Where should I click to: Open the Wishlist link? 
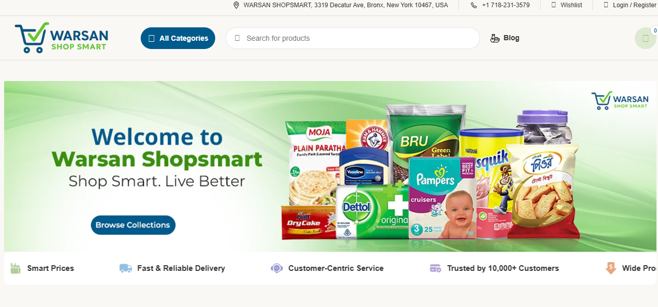click(571, 5)
